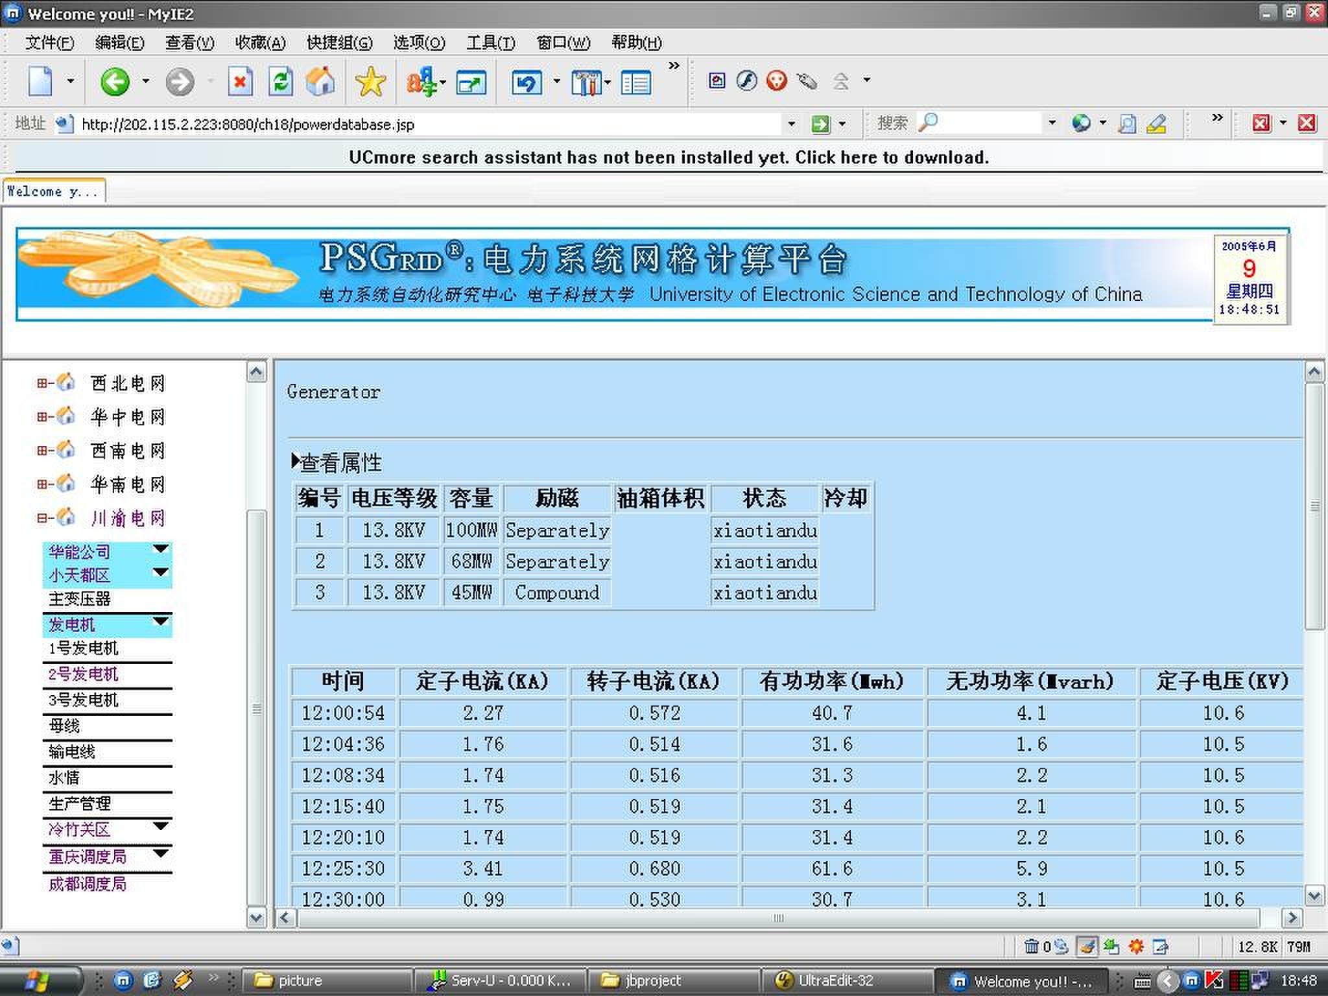Collapse the 发电机 menu arrow
Image resolution: width=1328 pixels, height=996 pixels.
click(x=161, y=621)
